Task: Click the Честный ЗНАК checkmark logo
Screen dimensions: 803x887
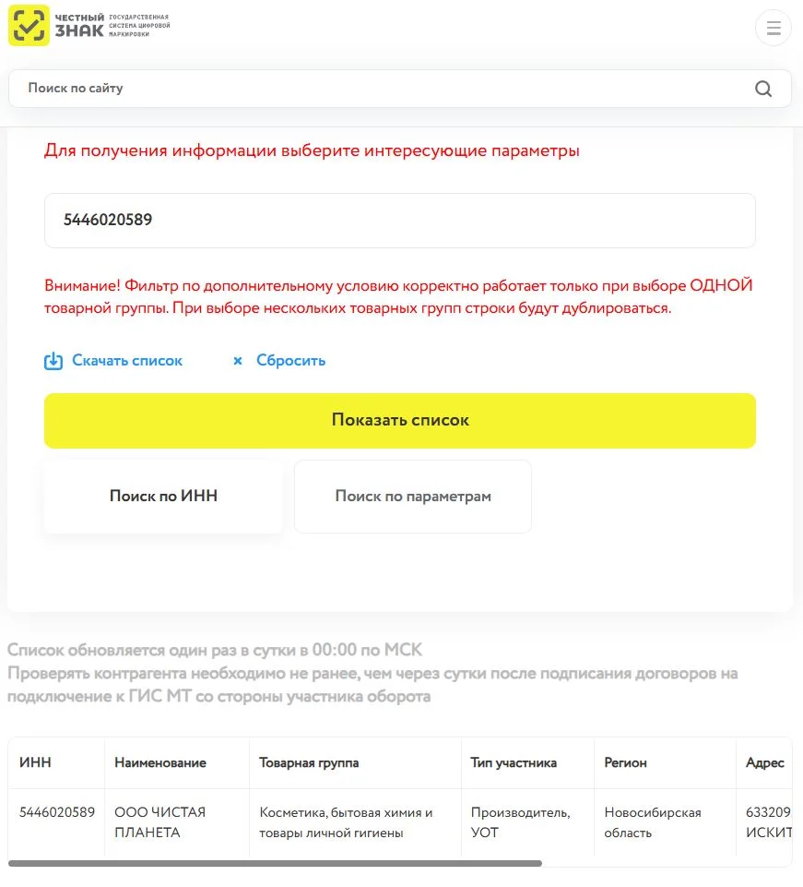Action: [29, 26]
